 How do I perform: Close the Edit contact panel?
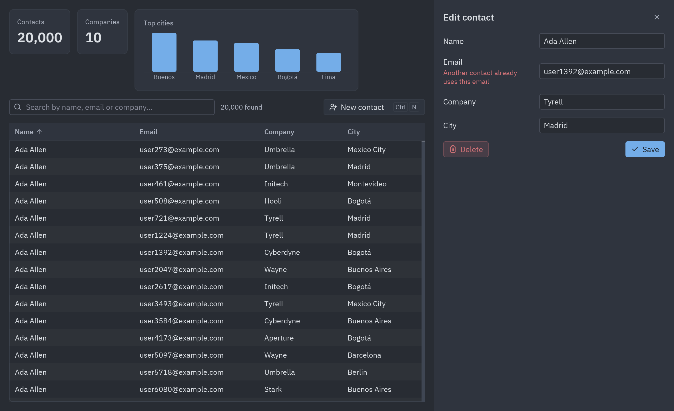pyautogui.click(x=657, y=17)
